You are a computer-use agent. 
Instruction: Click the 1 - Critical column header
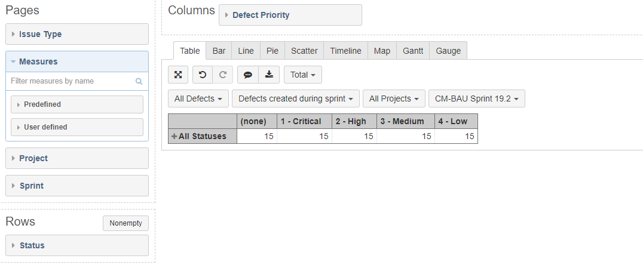click(304, 121)
